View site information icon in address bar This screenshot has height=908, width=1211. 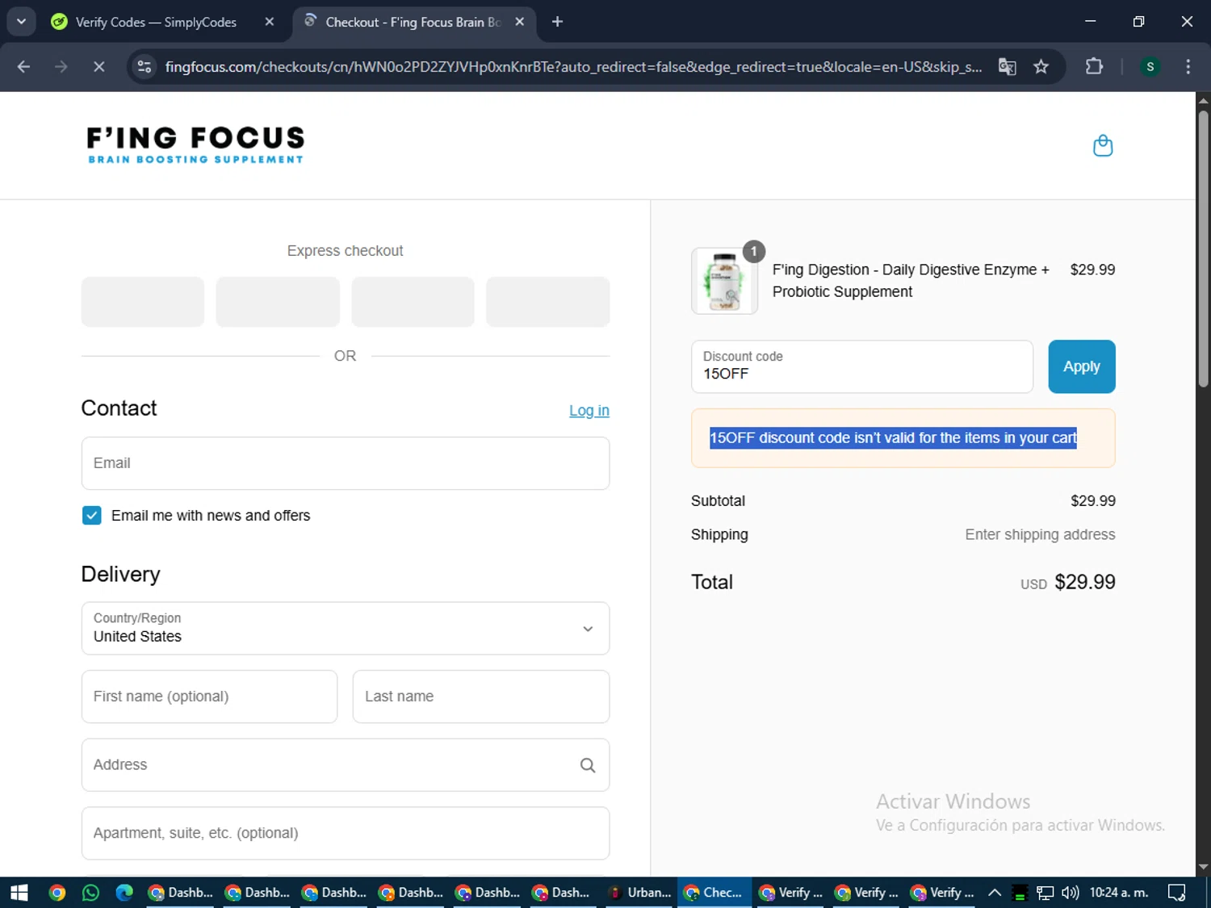(x=145, y=67)
